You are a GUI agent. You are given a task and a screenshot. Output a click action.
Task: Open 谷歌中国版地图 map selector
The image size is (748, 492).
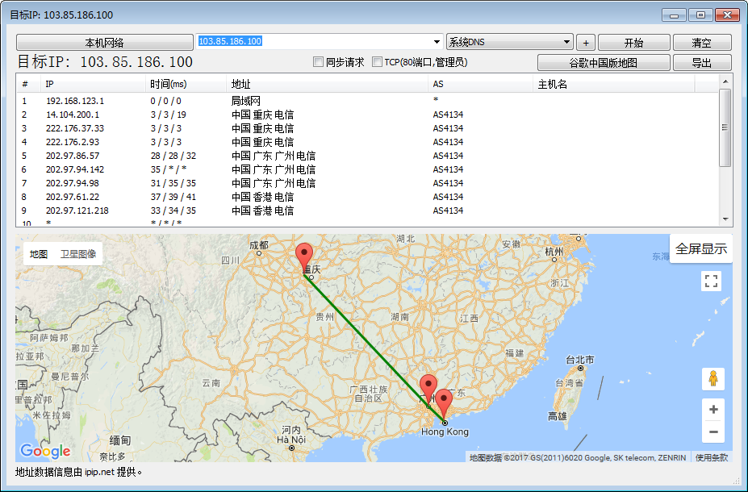(x=604, y=62)
